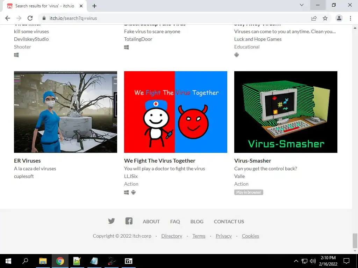Viewport: 358px width, 268px height.
Task: Click the 'Play in browser' badge
Action: click(249, 192)
